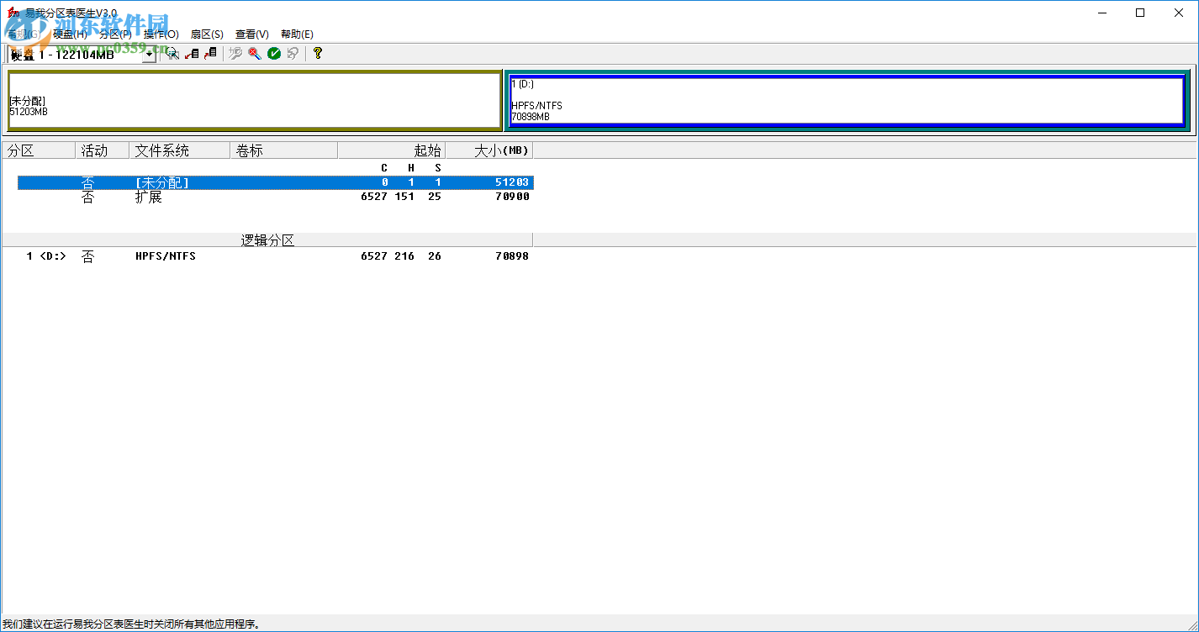Screen dimensions: 1199x632
Task: Click the 大小(MB) column header
Action: click(489, 150)
